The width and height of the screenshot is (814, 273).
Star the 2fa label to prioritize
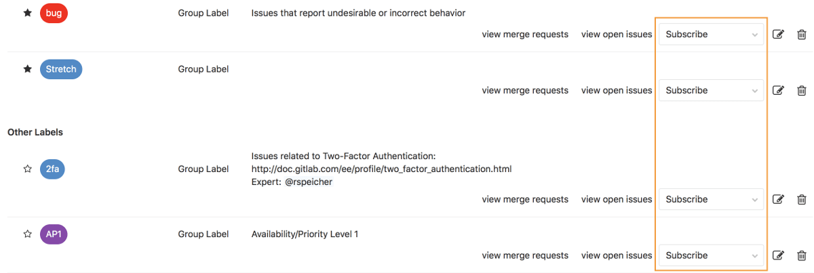click(x=28, y=169)
